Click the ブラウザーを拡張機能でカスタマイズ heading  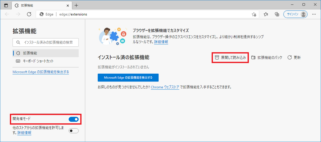click(x=161, y=31)
